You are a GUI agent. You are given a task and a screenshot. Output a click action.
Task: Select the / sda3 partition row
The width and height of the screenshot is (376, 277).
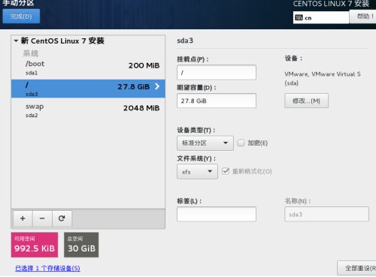point(88,89)
